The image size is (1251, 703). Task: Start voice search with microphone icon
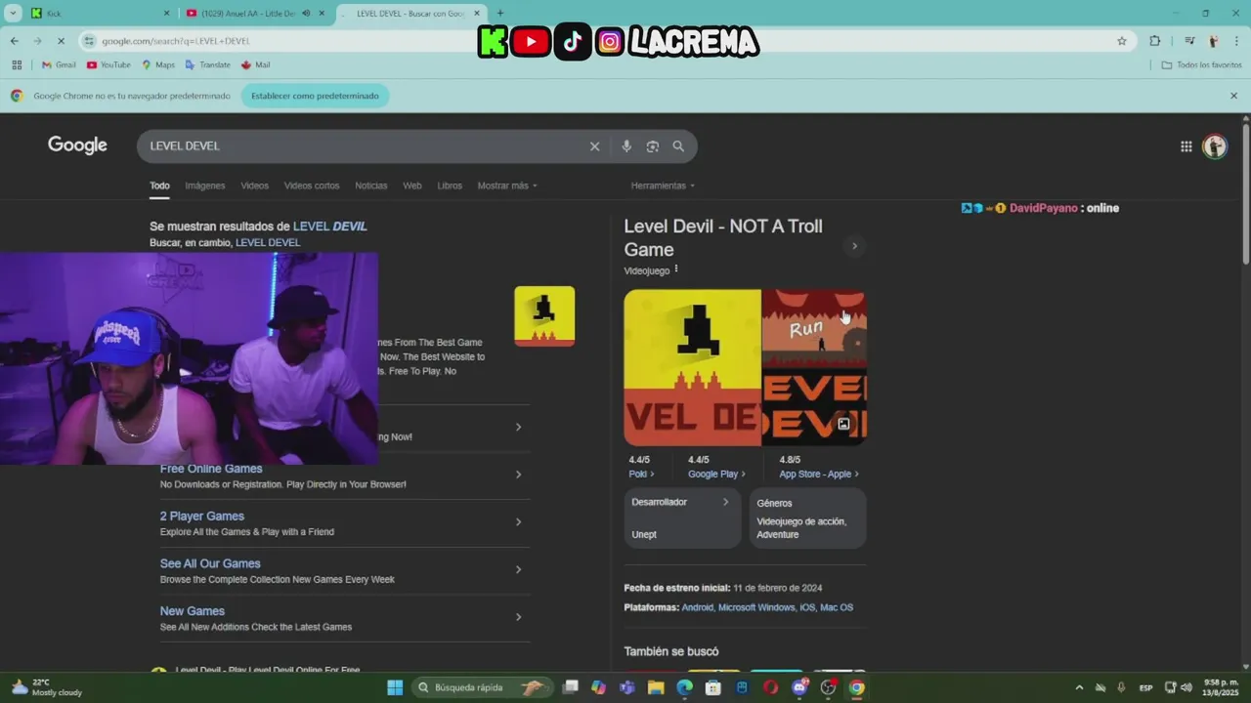pos(626,146)
